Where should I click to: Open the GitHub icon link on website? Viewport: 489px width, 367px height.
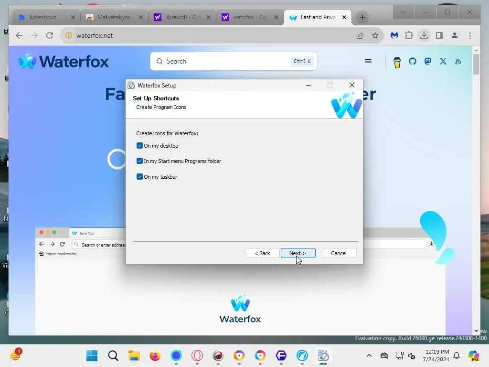[412, 61]
